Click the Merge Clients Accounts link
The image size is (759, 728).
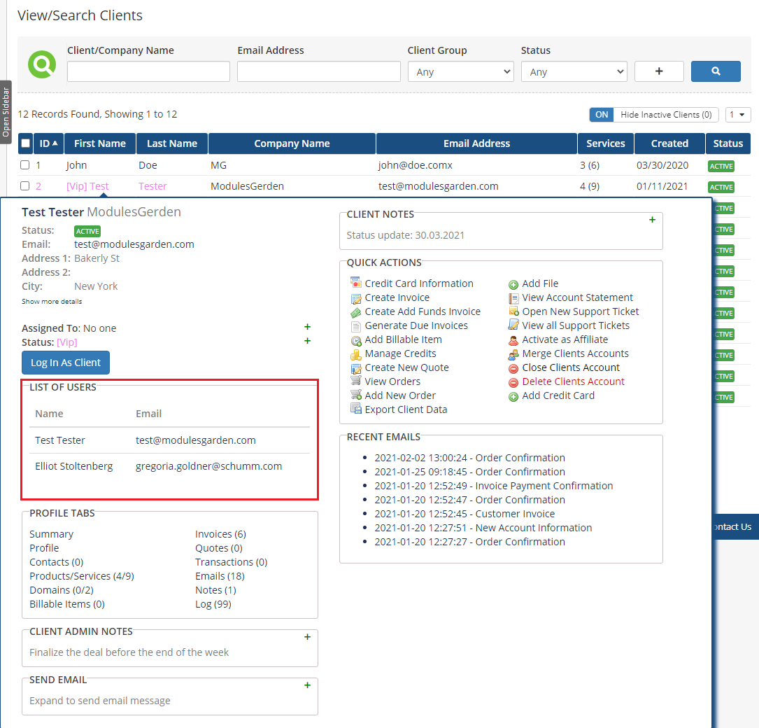(575, 353)
